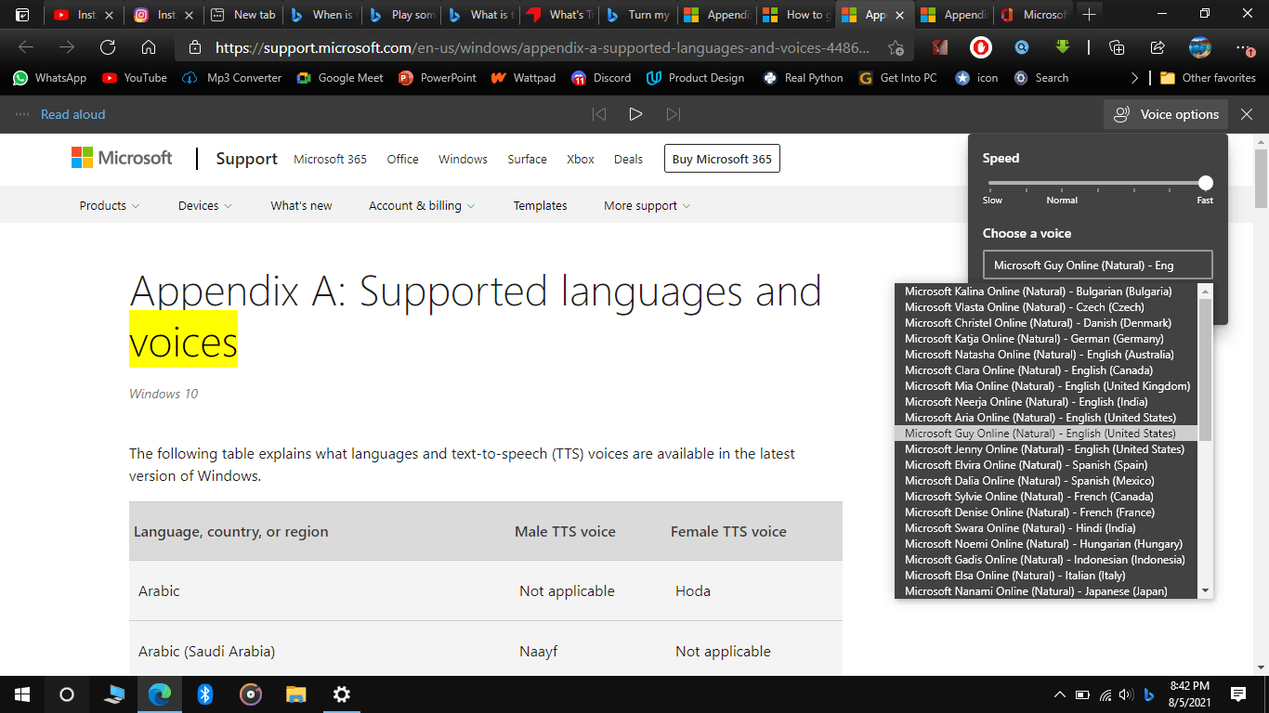
Task: Close the YouTube Inst tab
Action: point(110,15)
